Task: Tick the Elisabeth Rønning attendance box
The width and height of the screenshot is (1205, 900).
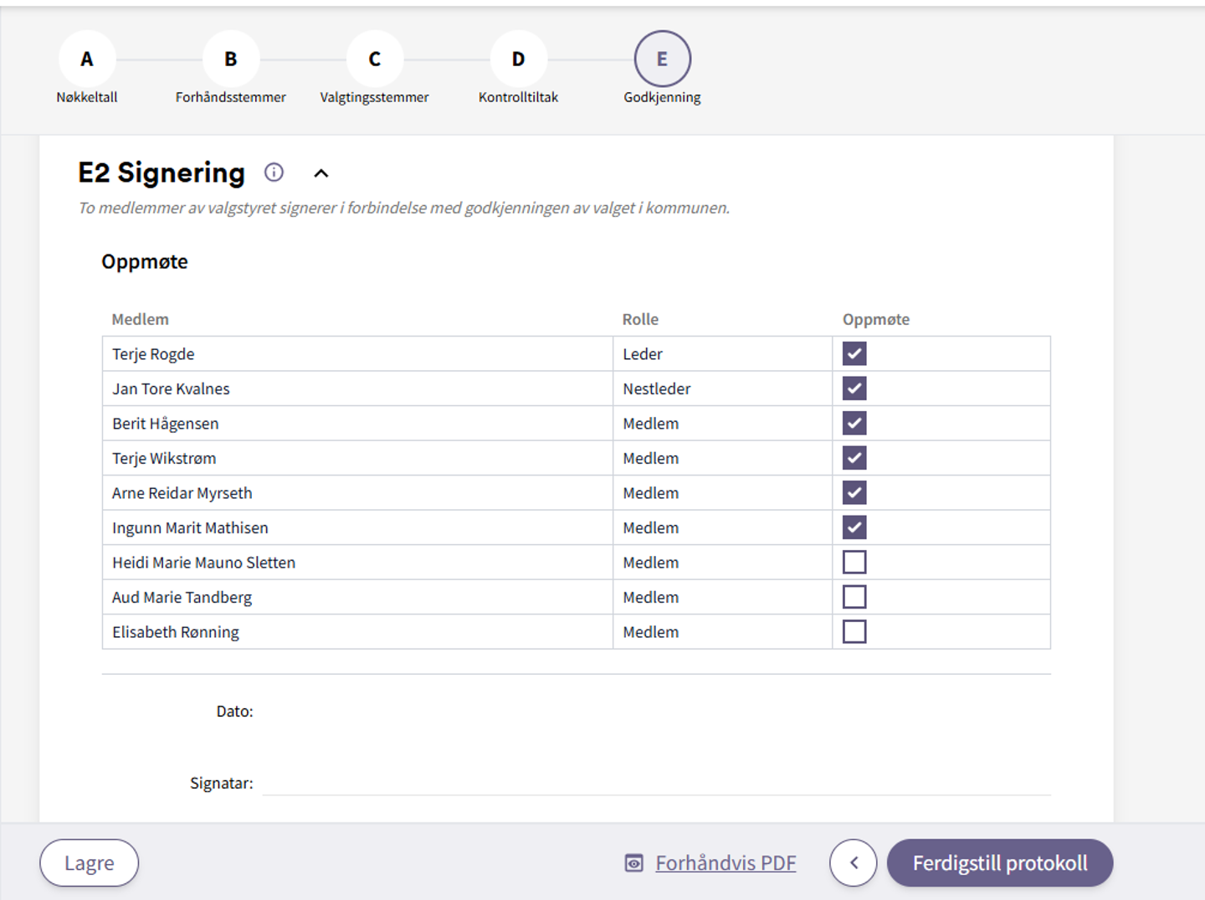Action: pyautogui.click(x=854, y=632)
